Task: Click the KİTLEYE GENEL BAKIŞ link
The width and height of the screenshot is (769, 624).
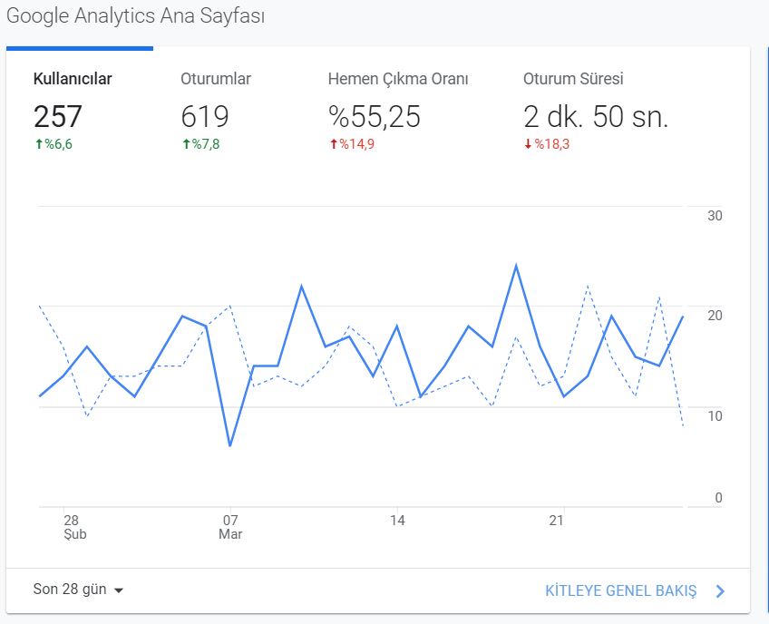Action: click(620, 590)
